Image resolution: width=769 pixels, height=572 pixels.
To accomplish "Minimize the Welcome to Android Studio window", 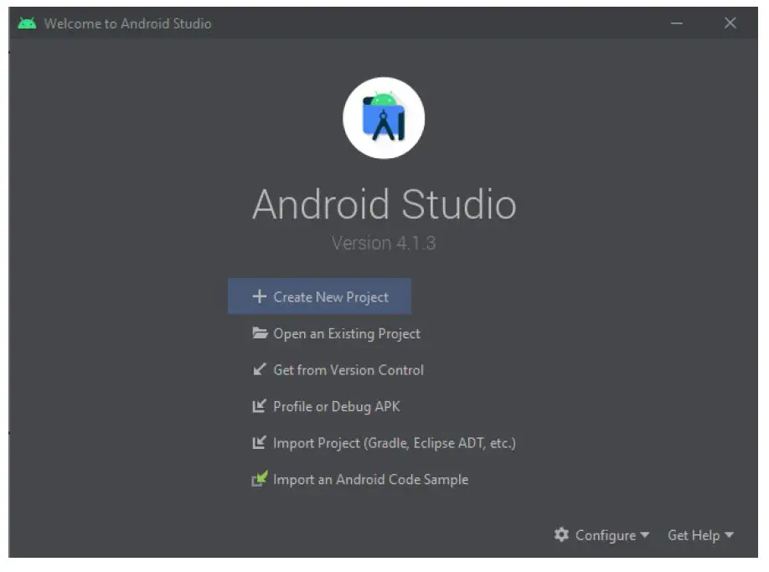I will [x=677, y=23].
